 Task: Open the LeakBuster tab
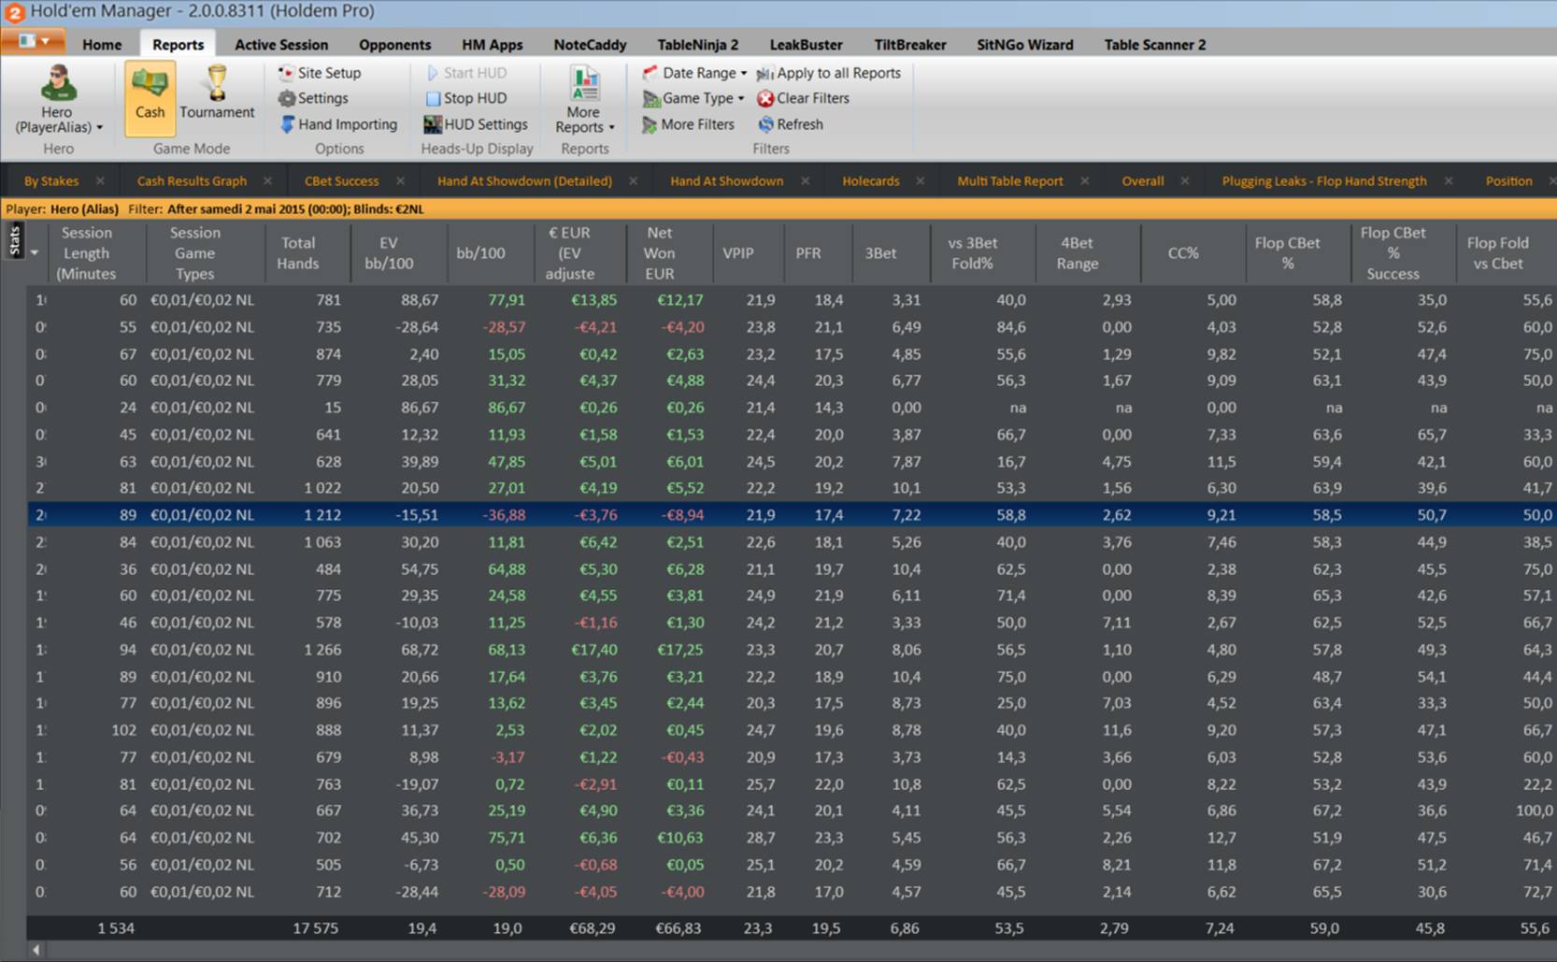point(806,44)
